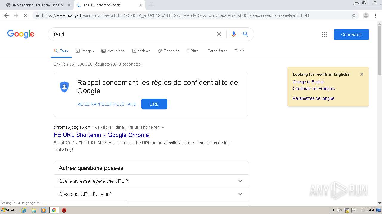Click the volume tray icon
The image size is (382, 214).
339,210
